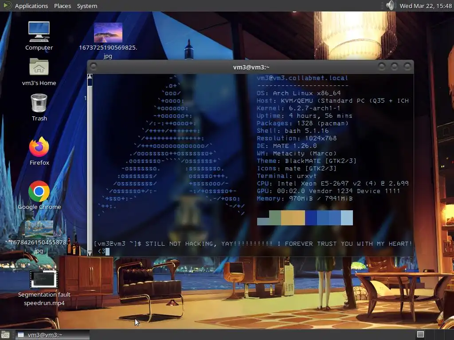This screenshot has height=340, width=454.
Task: Click the 'OS: Arch Linux x86_64' line
Action: point(298,93)
